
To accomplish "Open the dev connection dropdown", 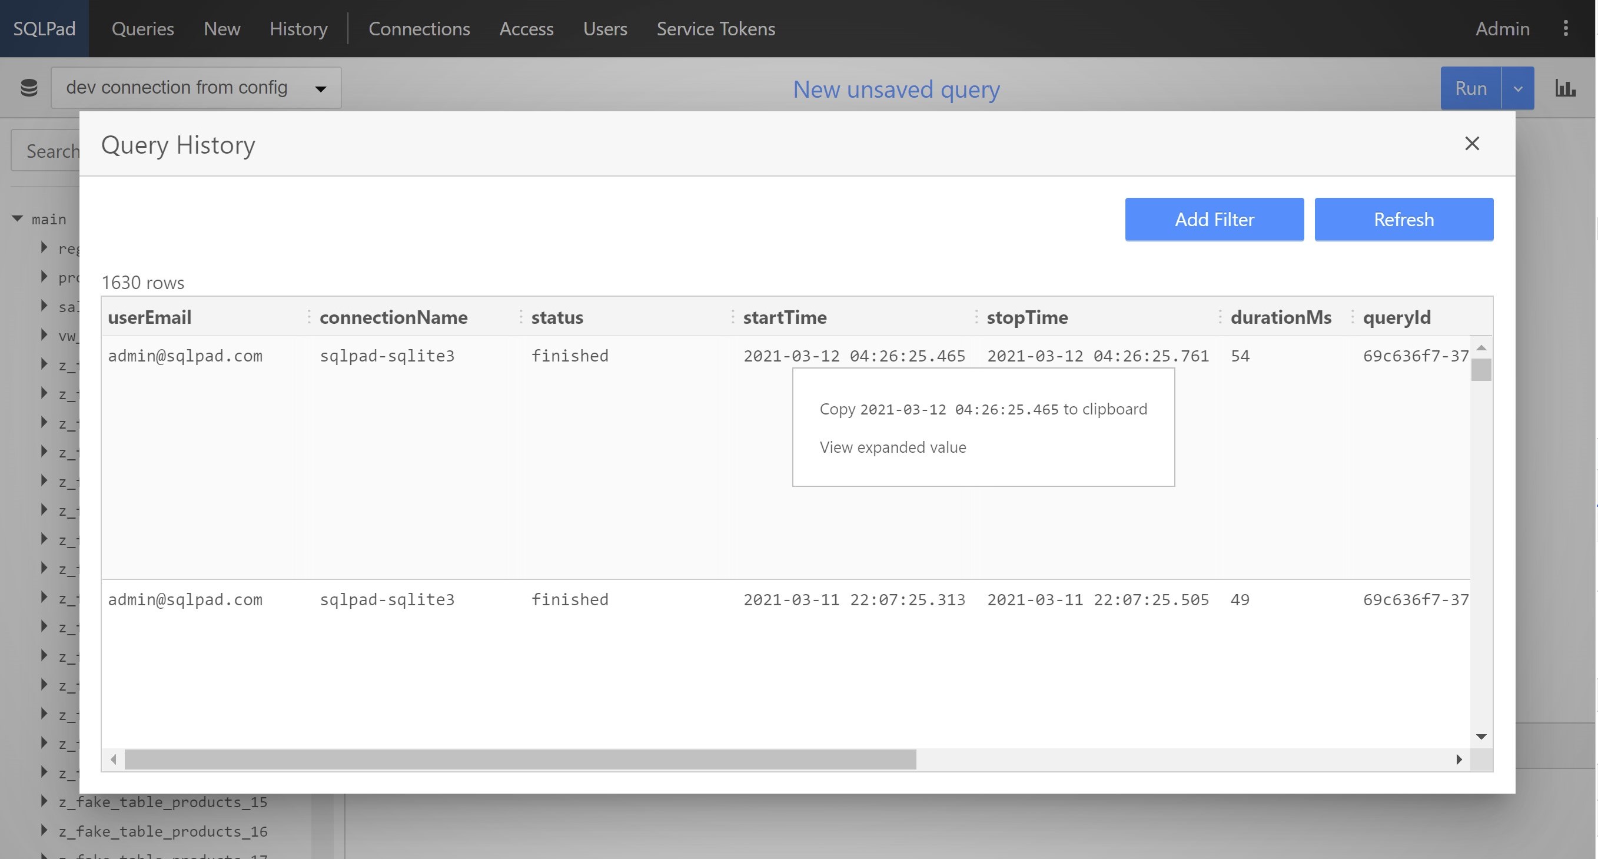I will pyautogui.click(x=196, y=88).
